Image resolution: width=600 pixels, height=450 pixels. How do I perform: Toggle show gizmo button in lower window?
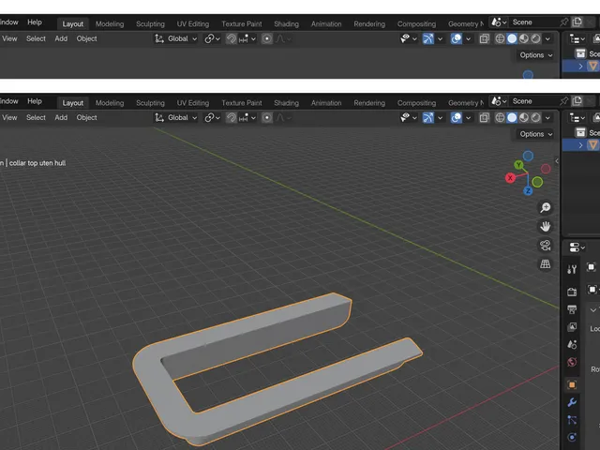tap(428, 117)
